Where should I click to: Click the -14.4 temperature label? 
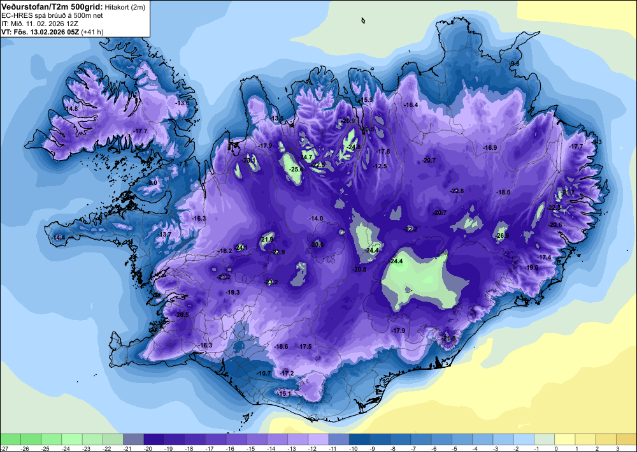click(x=58, y=237)
